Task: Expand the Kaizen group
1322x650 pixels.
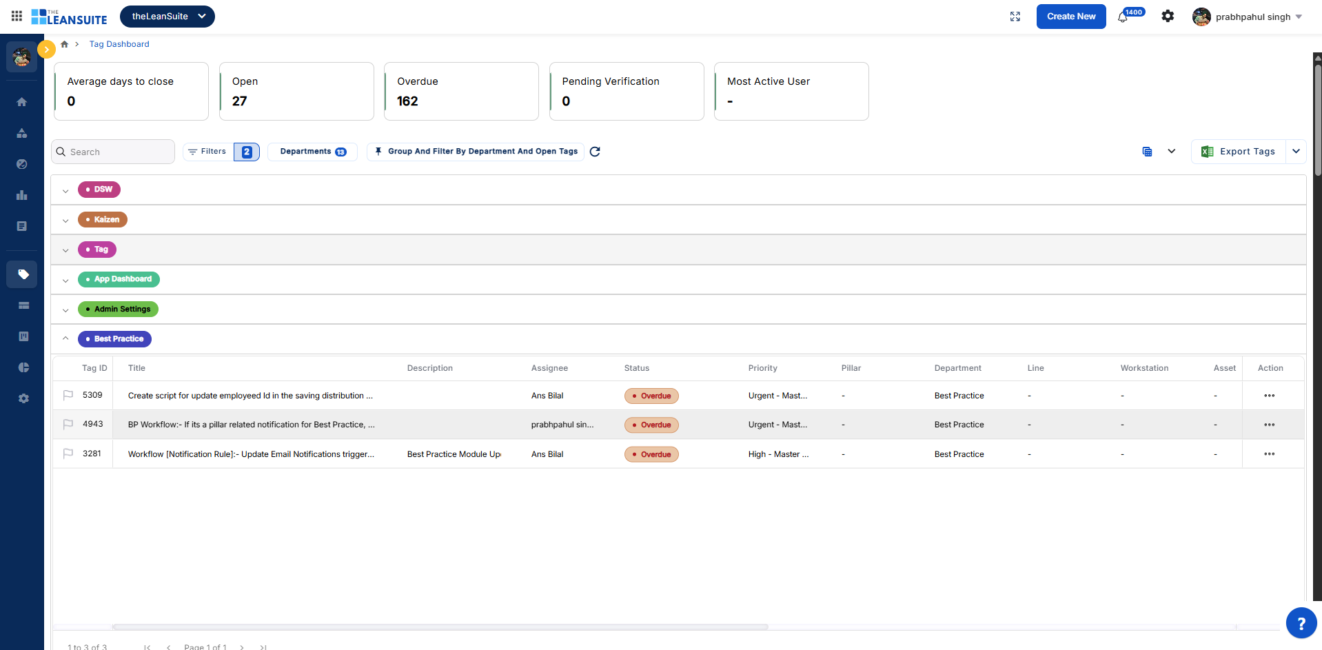Action: [x=65, y=221]
